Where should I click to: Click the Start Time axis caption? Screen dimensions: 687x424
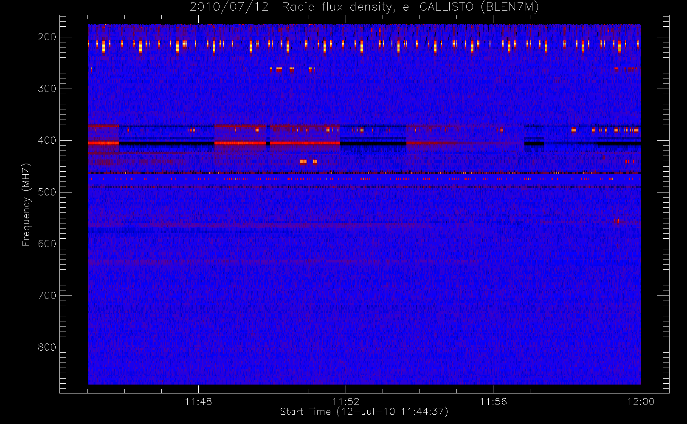(364, 412)
